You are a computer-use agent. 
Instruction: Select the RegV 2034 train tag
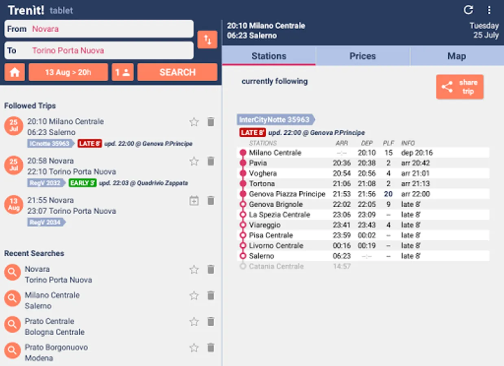click(46, 222)
